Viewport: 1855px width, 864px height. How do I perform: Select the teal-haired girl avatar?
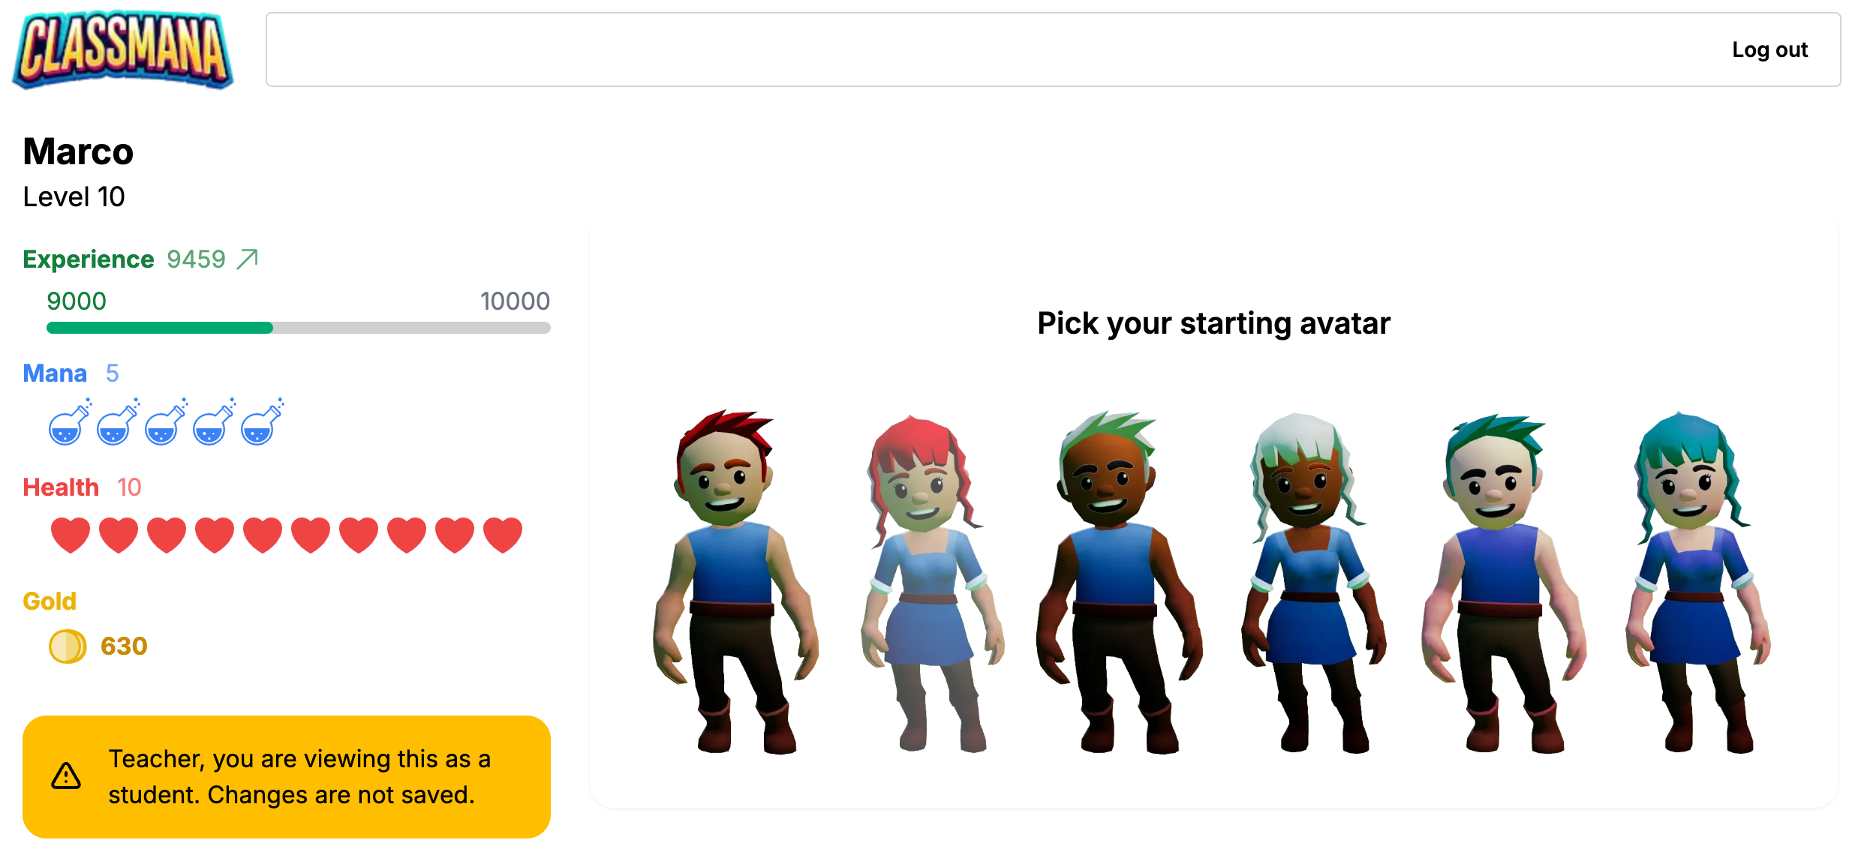point(1696,582)
